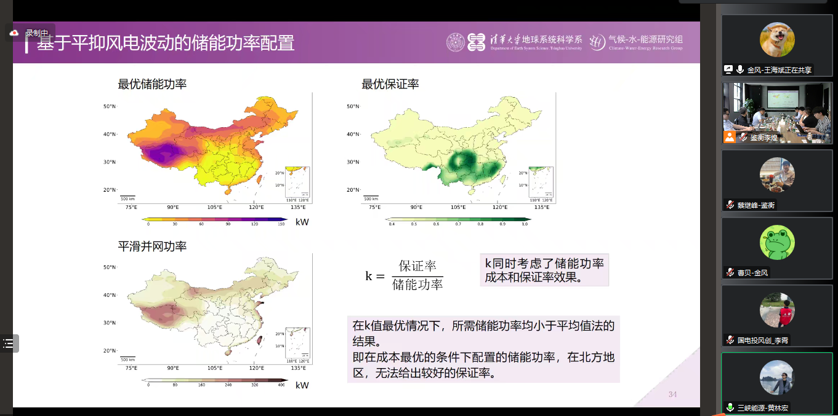Click orange person icon on 鉴衡李煌 tile

730,137
